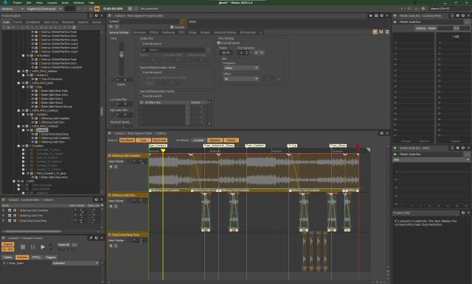Open the Audio menu
This screenshot has height=284, width=472.
(x=65, y=3)
